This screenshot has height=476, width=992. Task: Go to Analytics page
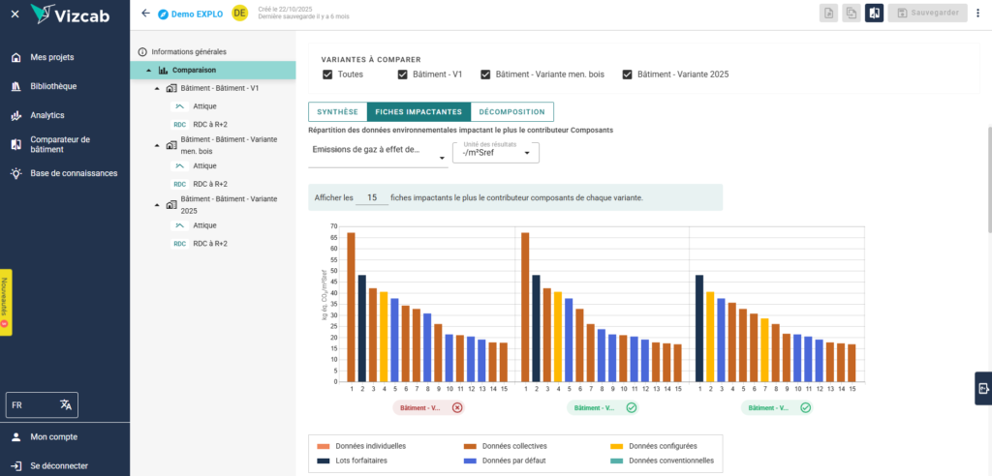46,115
